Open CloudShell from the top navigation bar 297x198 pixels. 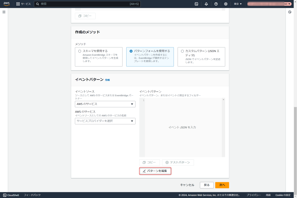pos(196,4)
